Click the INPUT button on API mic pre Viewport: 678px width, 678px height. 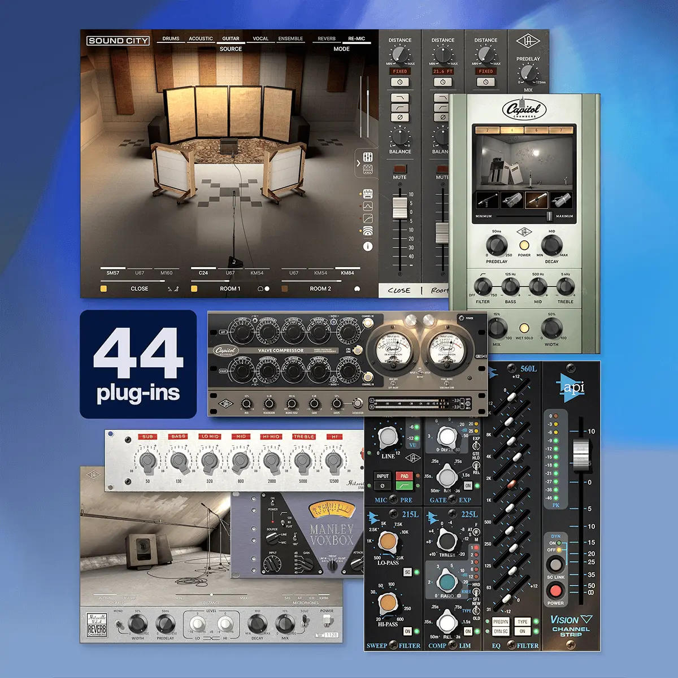[x=383, y=476]
